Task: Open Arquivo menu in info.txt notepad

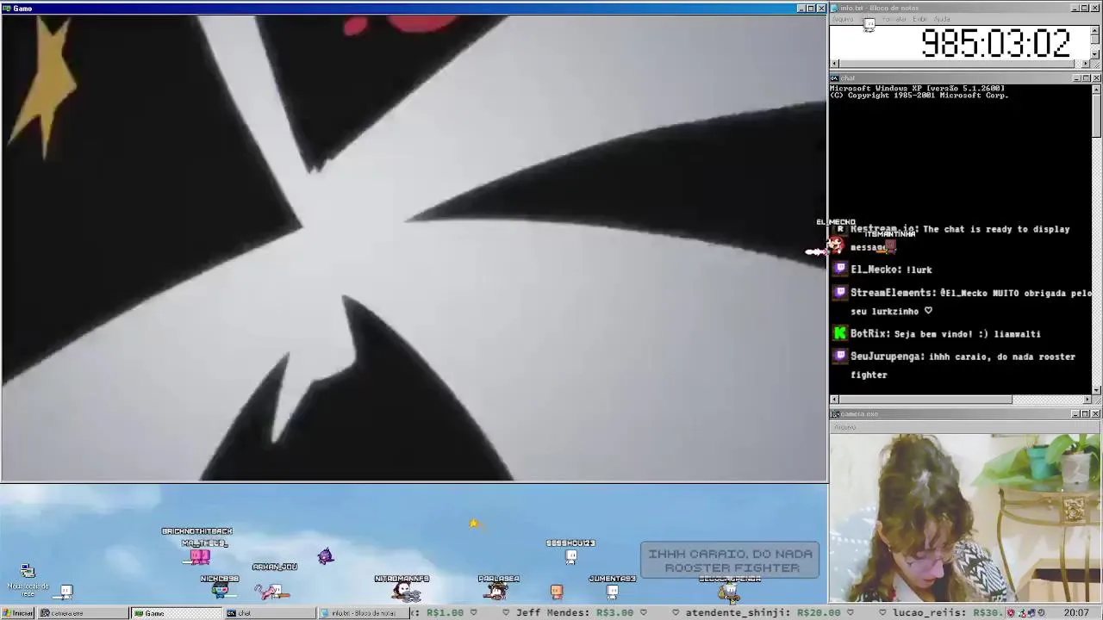Action: [844, 19]
